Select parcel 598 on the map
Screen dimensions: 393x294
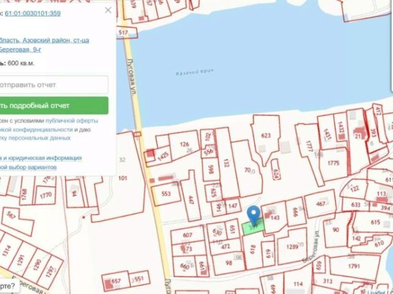[x=211, y=170]
